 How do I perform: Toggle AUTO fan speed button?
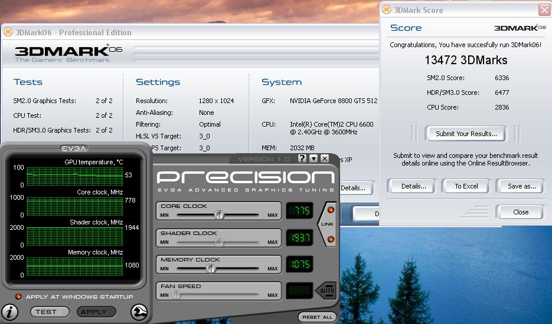click(x=326, y=290)
